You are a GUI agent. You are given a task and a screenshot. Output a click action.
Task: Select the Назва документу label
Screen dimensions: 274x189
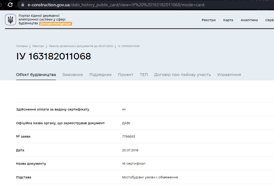tap(31, 164)
